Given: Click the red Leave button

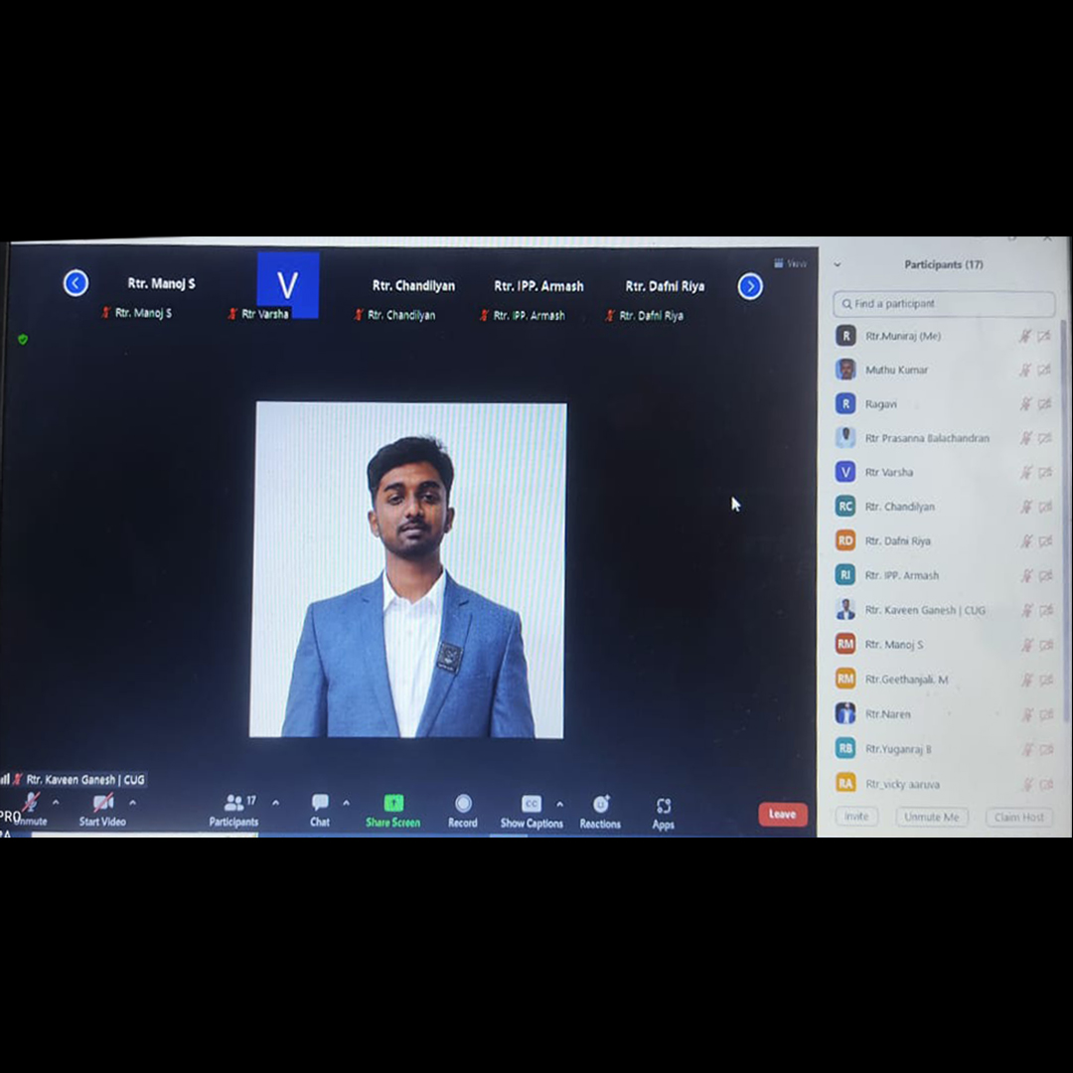Looking at the screenshot, I should coord(782,814).
